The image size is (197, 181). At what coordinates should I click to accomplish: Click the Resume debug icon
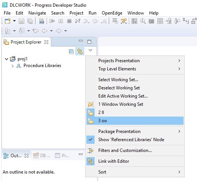[52, 21]
